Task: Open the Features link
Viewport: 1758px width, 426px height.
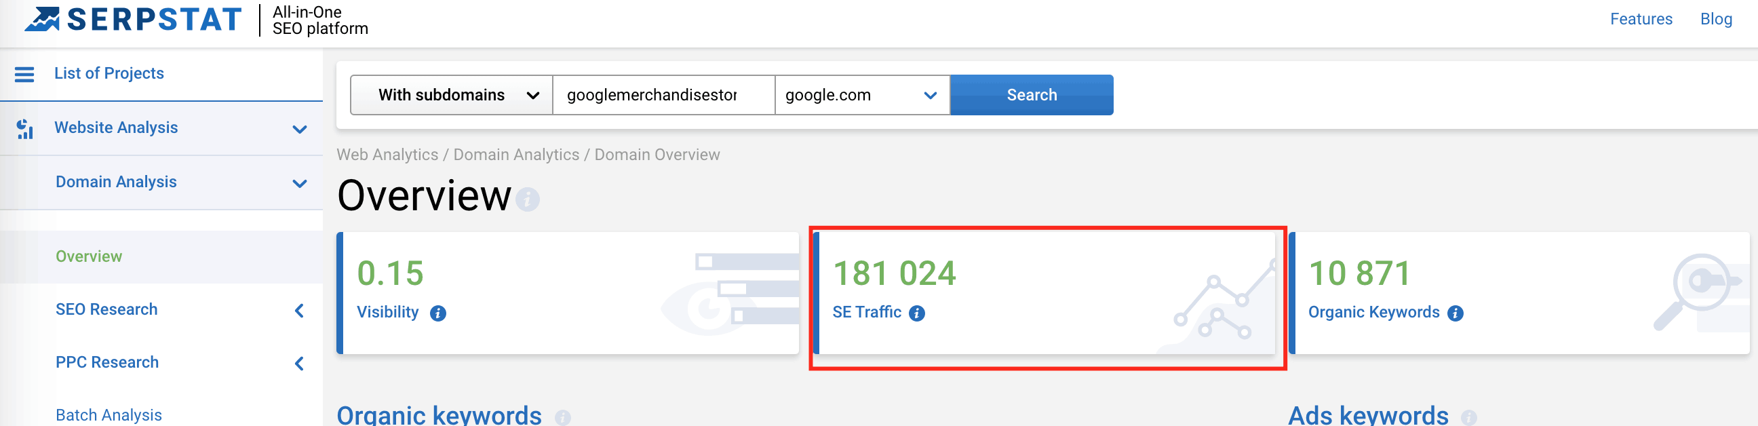Action: click(x=1641, y=19)
